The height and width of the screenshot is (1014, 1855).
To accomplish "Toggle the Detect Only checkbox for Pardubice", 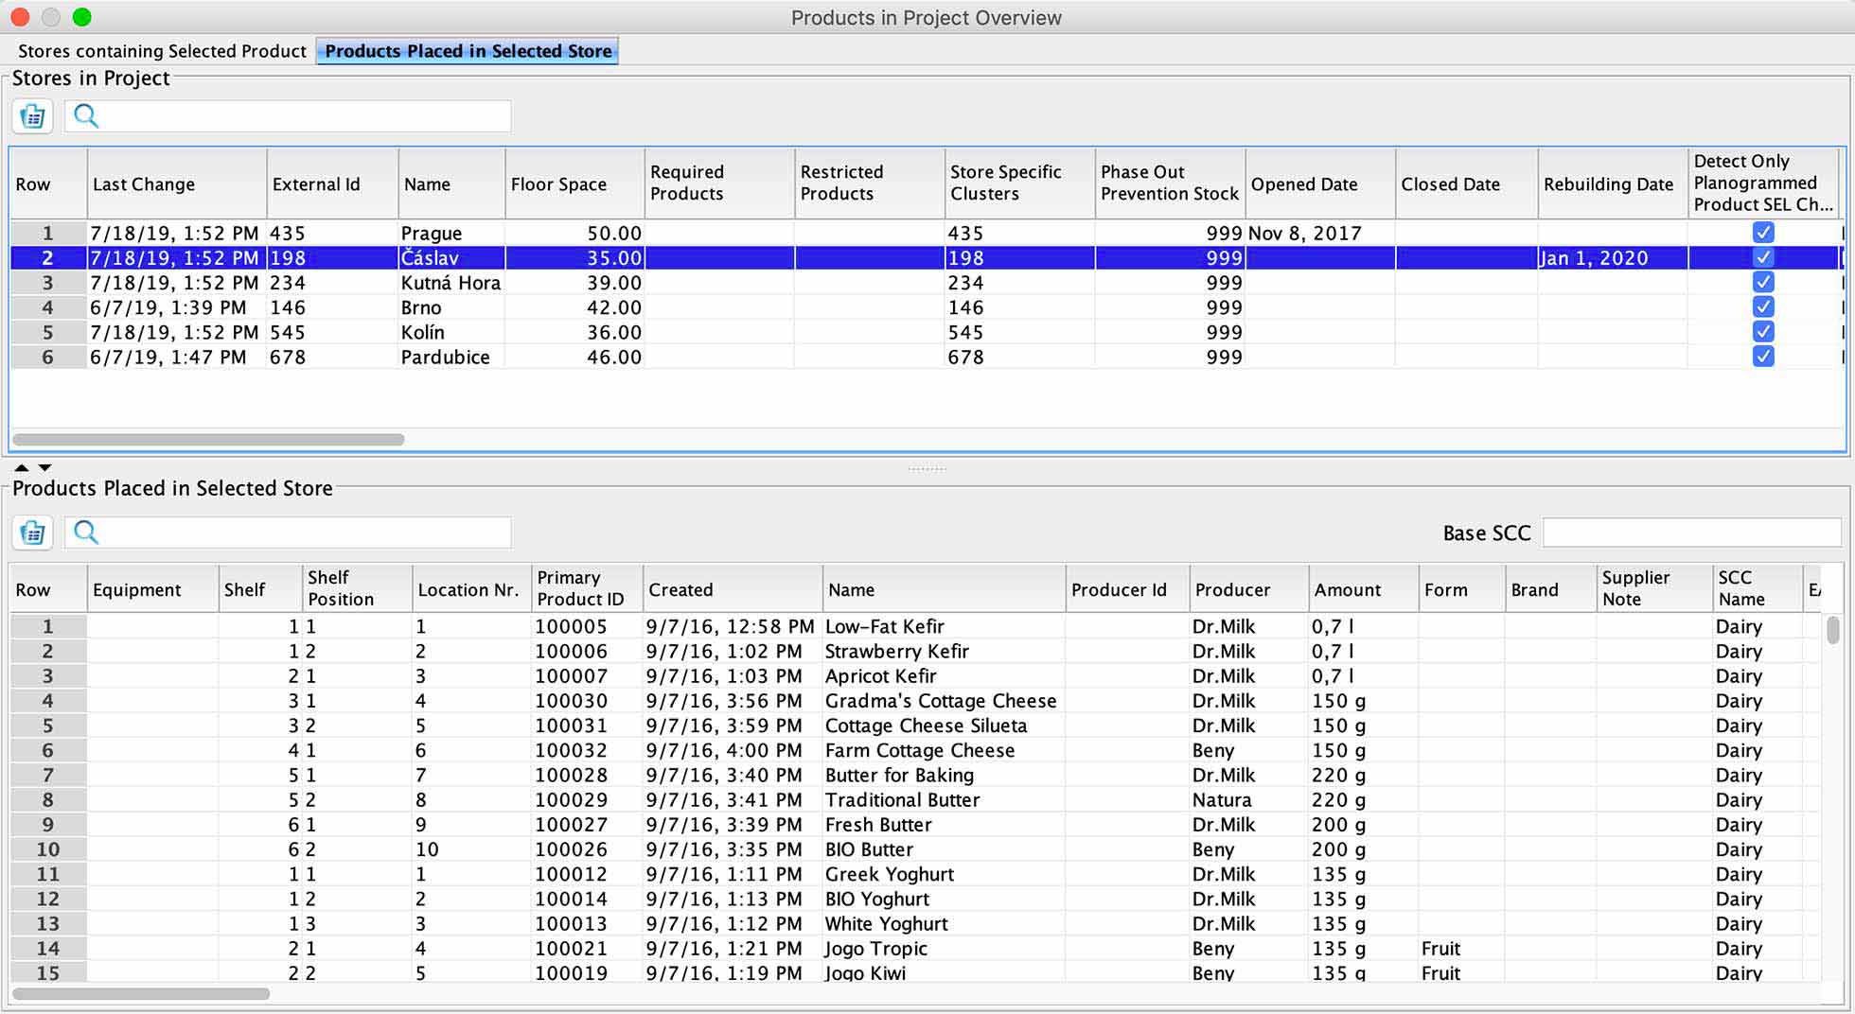I will point(1762,357).
